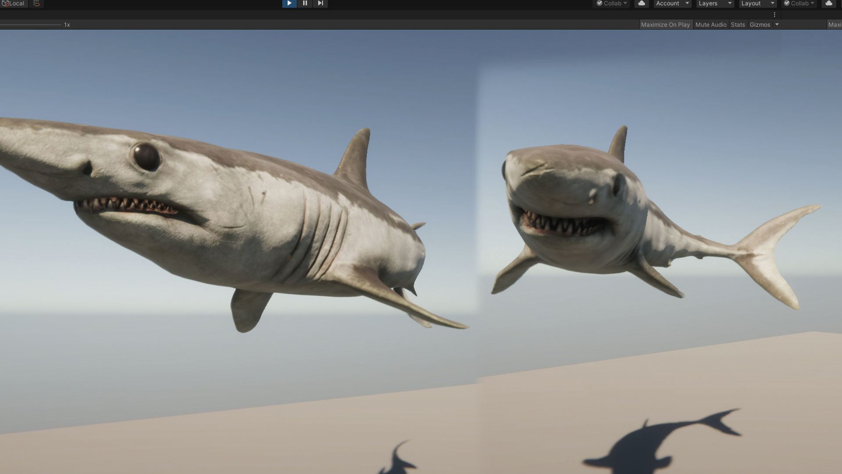
Task: Show the Stats overlay
Action: (x=738, y=25)
